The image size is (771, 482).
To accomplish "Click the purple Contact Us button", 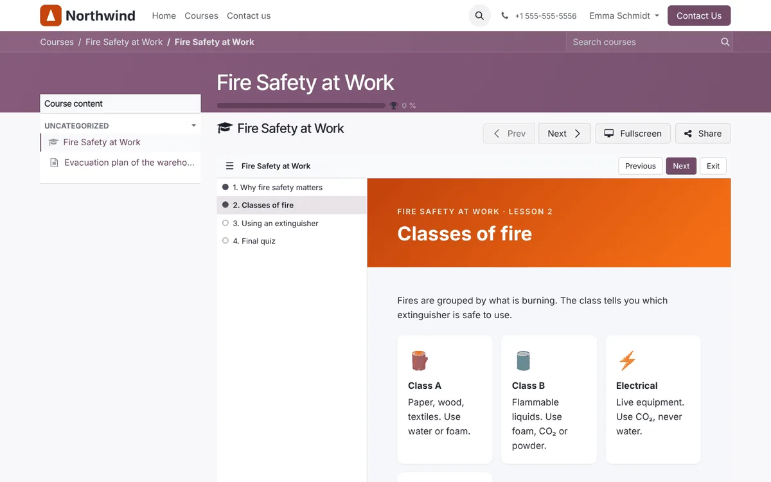I will coord(699,15).
